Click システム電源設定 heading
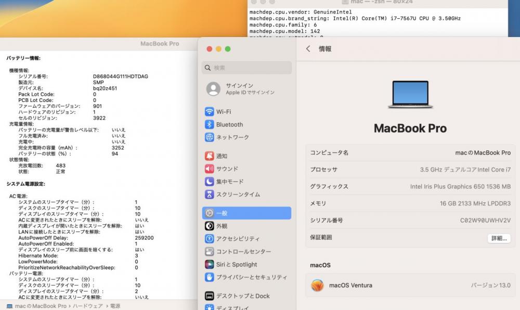 click(x=25, y=184)
